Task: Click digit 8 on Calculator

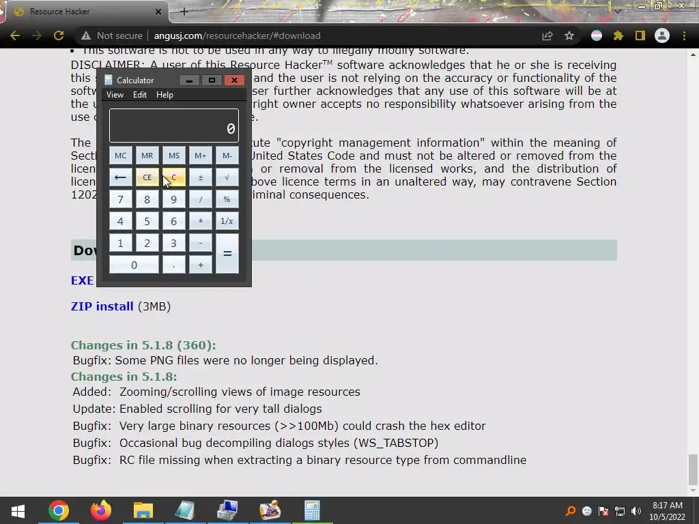Action: [147, 199]
